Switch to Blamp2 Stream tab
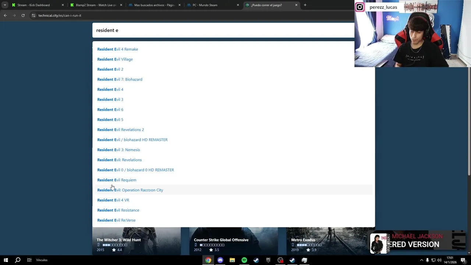 click(96, 5)
